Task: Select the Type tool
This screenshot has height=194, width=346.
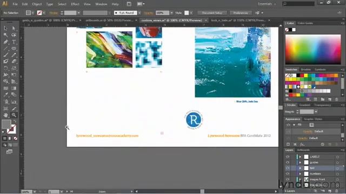Action: [x=14, y=41]
